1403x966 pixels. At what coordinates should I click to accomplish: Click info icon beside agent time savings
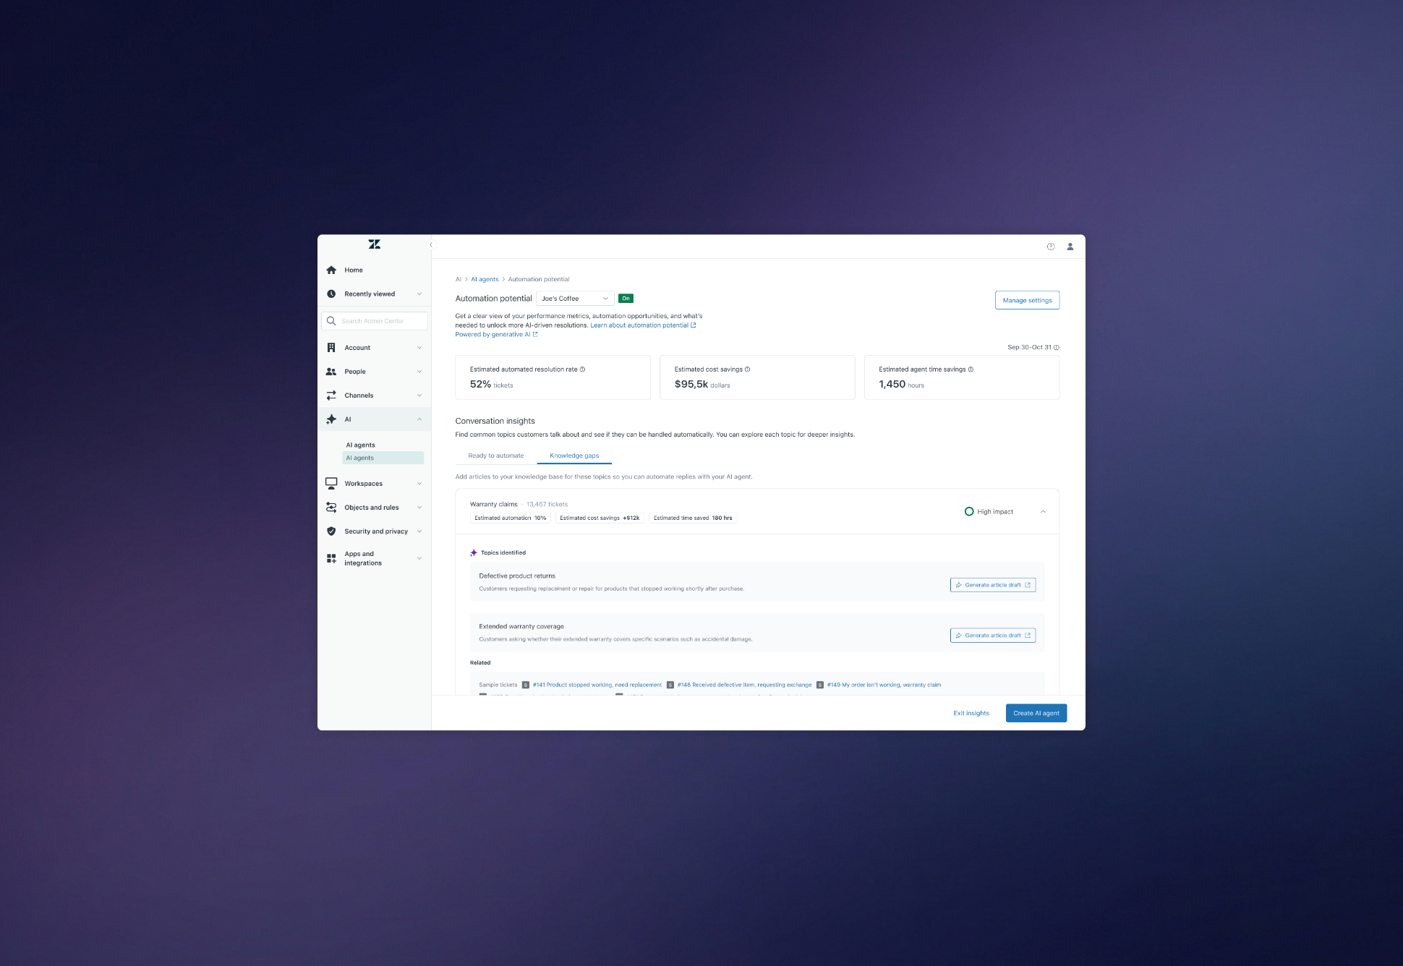pos(971,369)
